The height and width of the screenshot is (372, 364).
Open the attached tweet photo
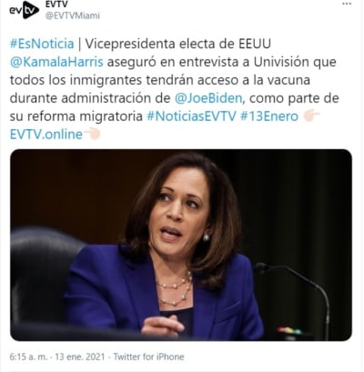click(x=181, y=245)
